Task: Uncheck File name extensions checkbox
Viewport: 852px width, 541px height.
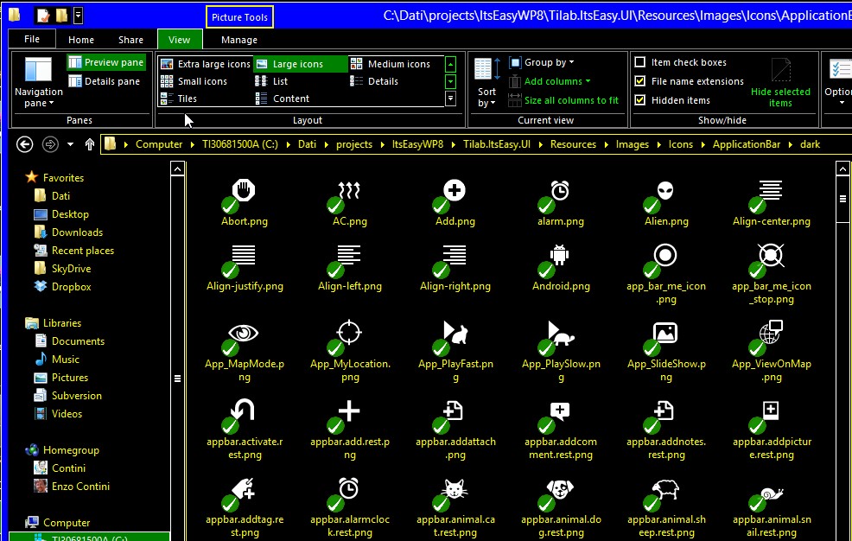Action: [640, 81]
